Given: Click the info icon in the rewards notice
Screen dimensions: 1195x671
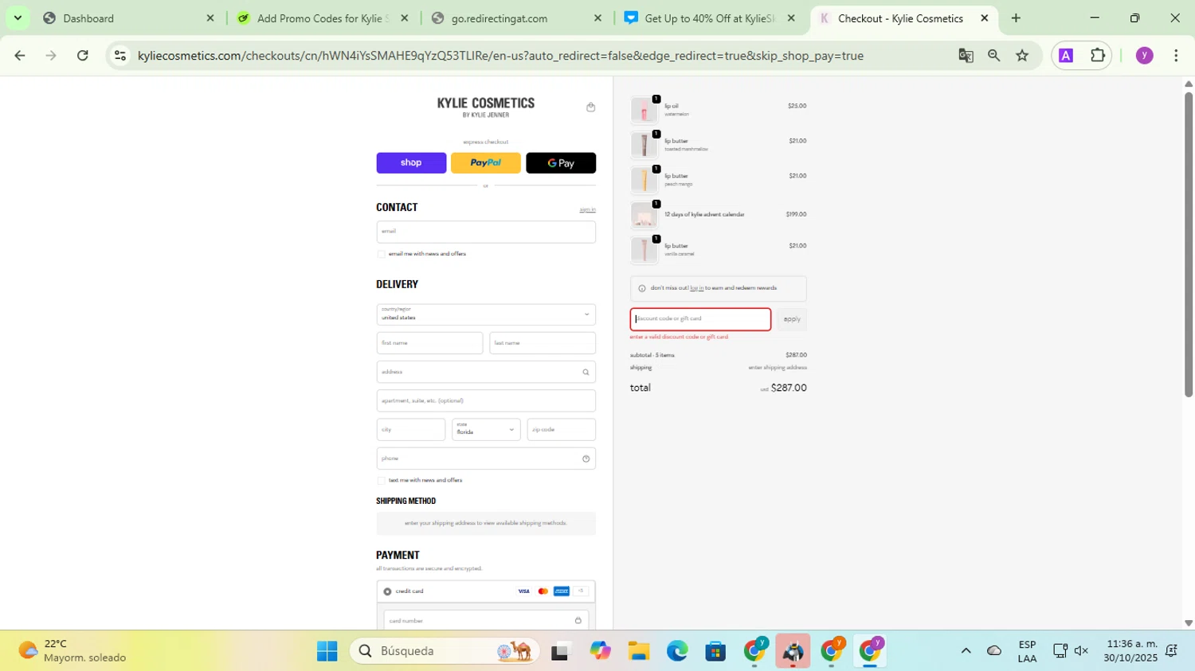Looking at the screenshot, I should (x=642, y=288).
